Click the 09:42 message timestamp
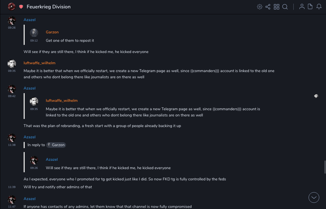Image resolution: width=326 pixels, height=209 pixels. pyautogui.click(x=12, y=96)
